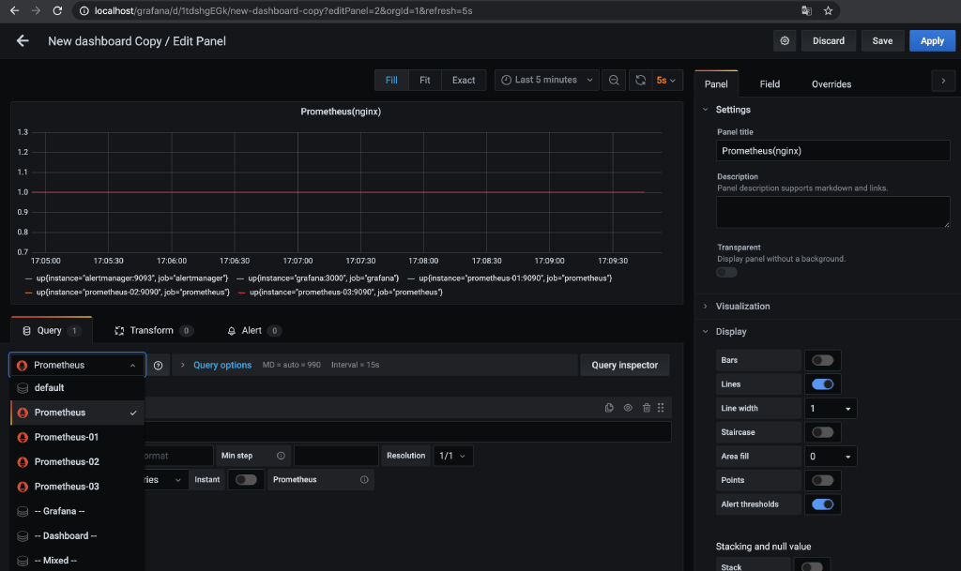This screenshot has width=961, height=571.
Task: Switch to the Transform tab
Action: point(153,330)
